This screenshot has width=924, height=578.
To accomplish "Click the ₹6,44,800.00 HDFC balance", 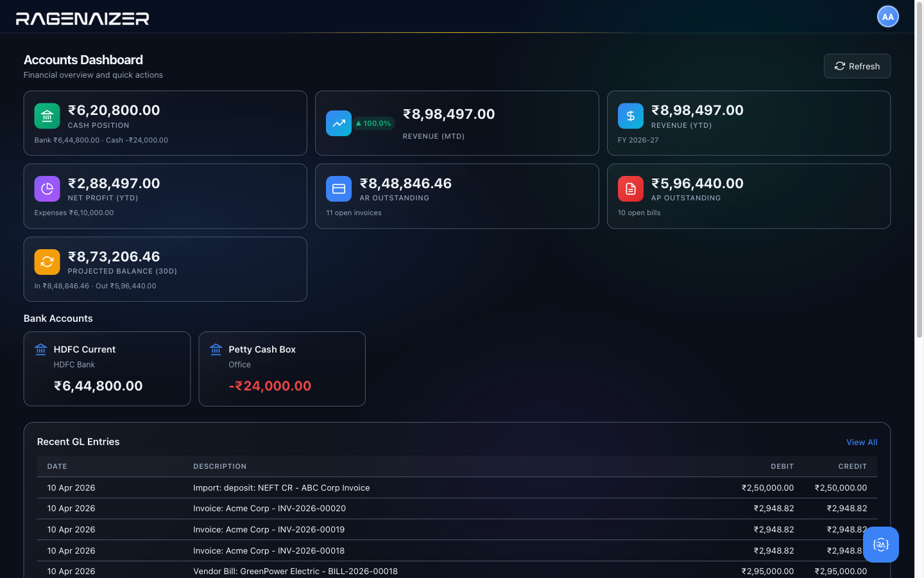I will click(98, 386).
